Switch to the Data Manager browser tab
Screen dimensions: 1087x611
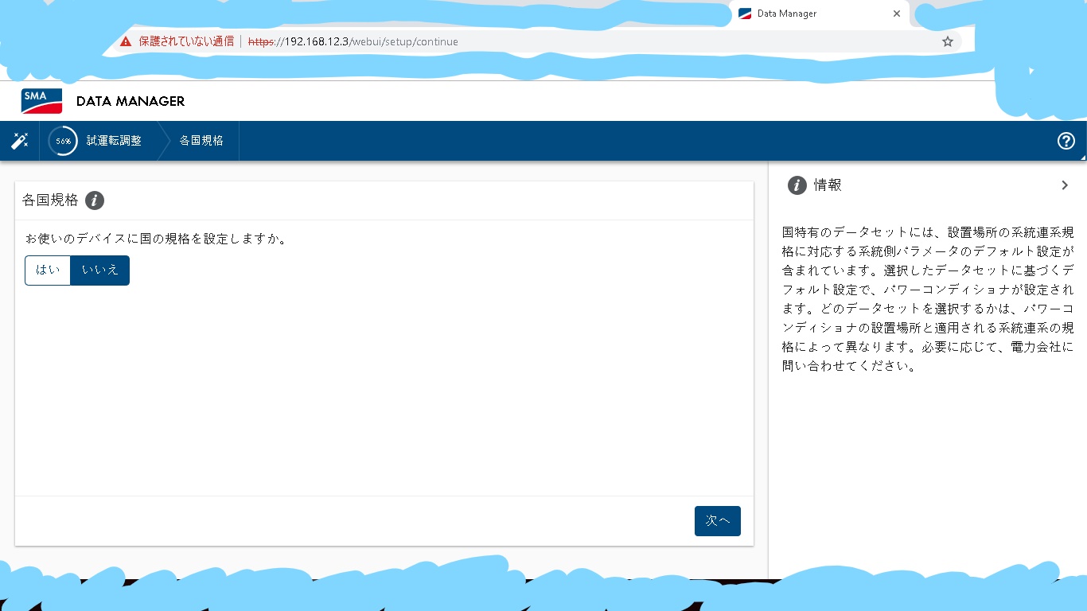[820, 14]
